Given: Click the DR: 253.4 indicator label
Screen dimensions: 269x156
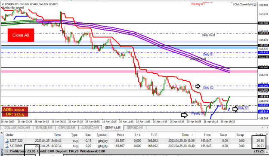Looking at the screenshot, I should tap(15, 114).
